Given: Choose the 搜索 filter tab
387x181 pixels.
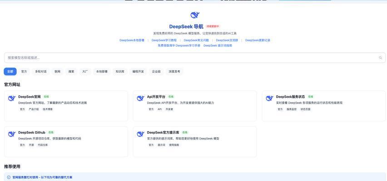Looking at the screenshot, I should pyautogui.click(x=71, y=71).
